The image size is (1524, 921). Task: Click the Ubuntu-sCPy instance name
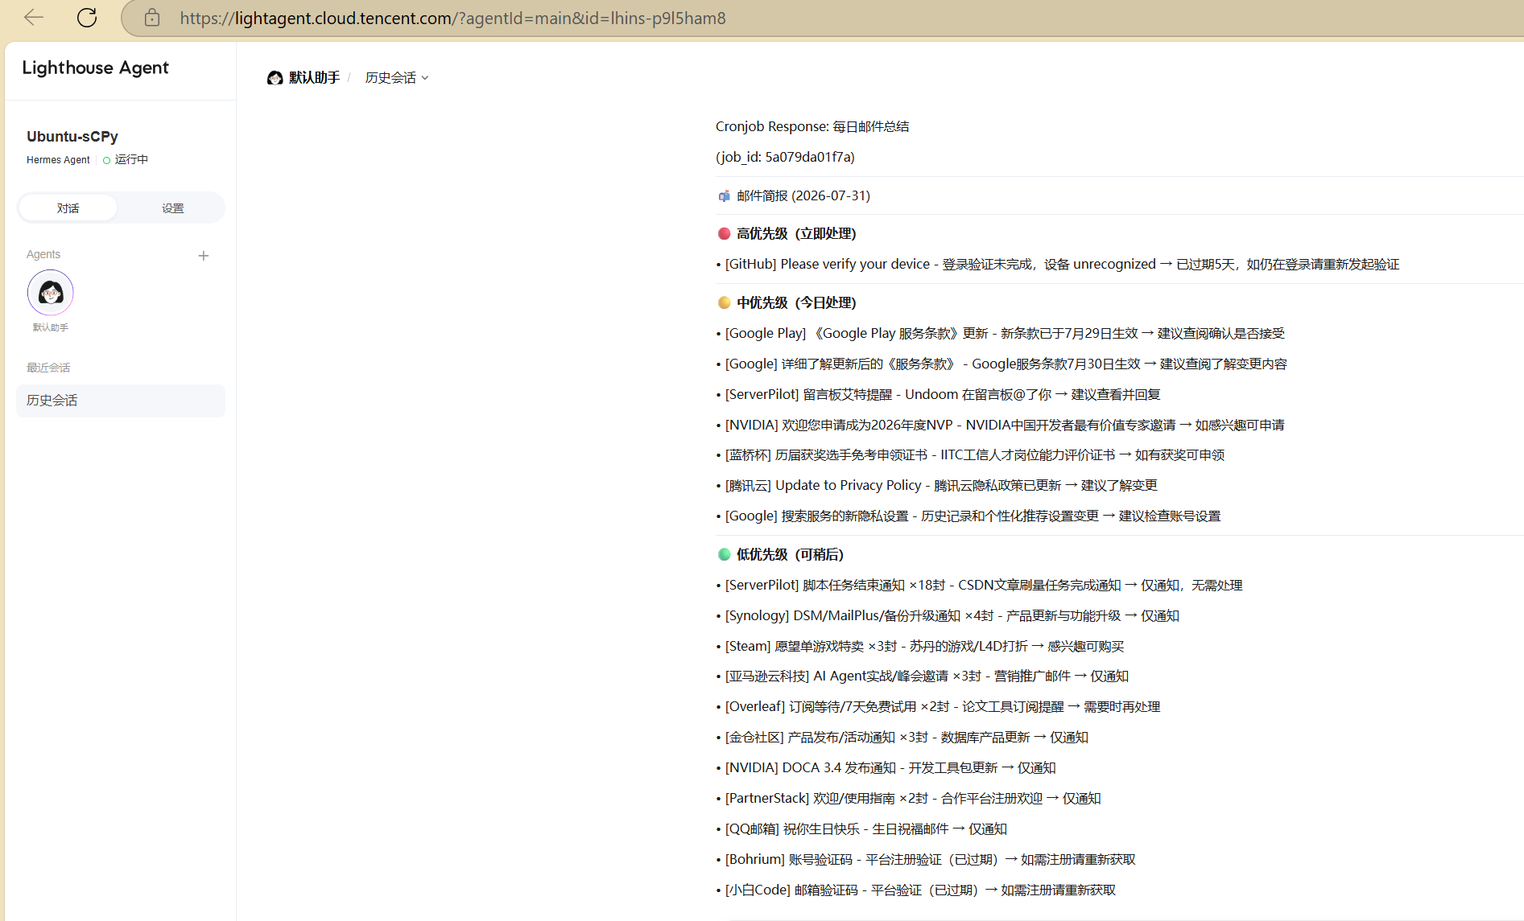[72, 137]
